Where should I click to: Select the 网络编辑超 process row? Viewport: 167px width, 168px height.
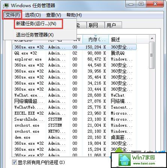74,101
